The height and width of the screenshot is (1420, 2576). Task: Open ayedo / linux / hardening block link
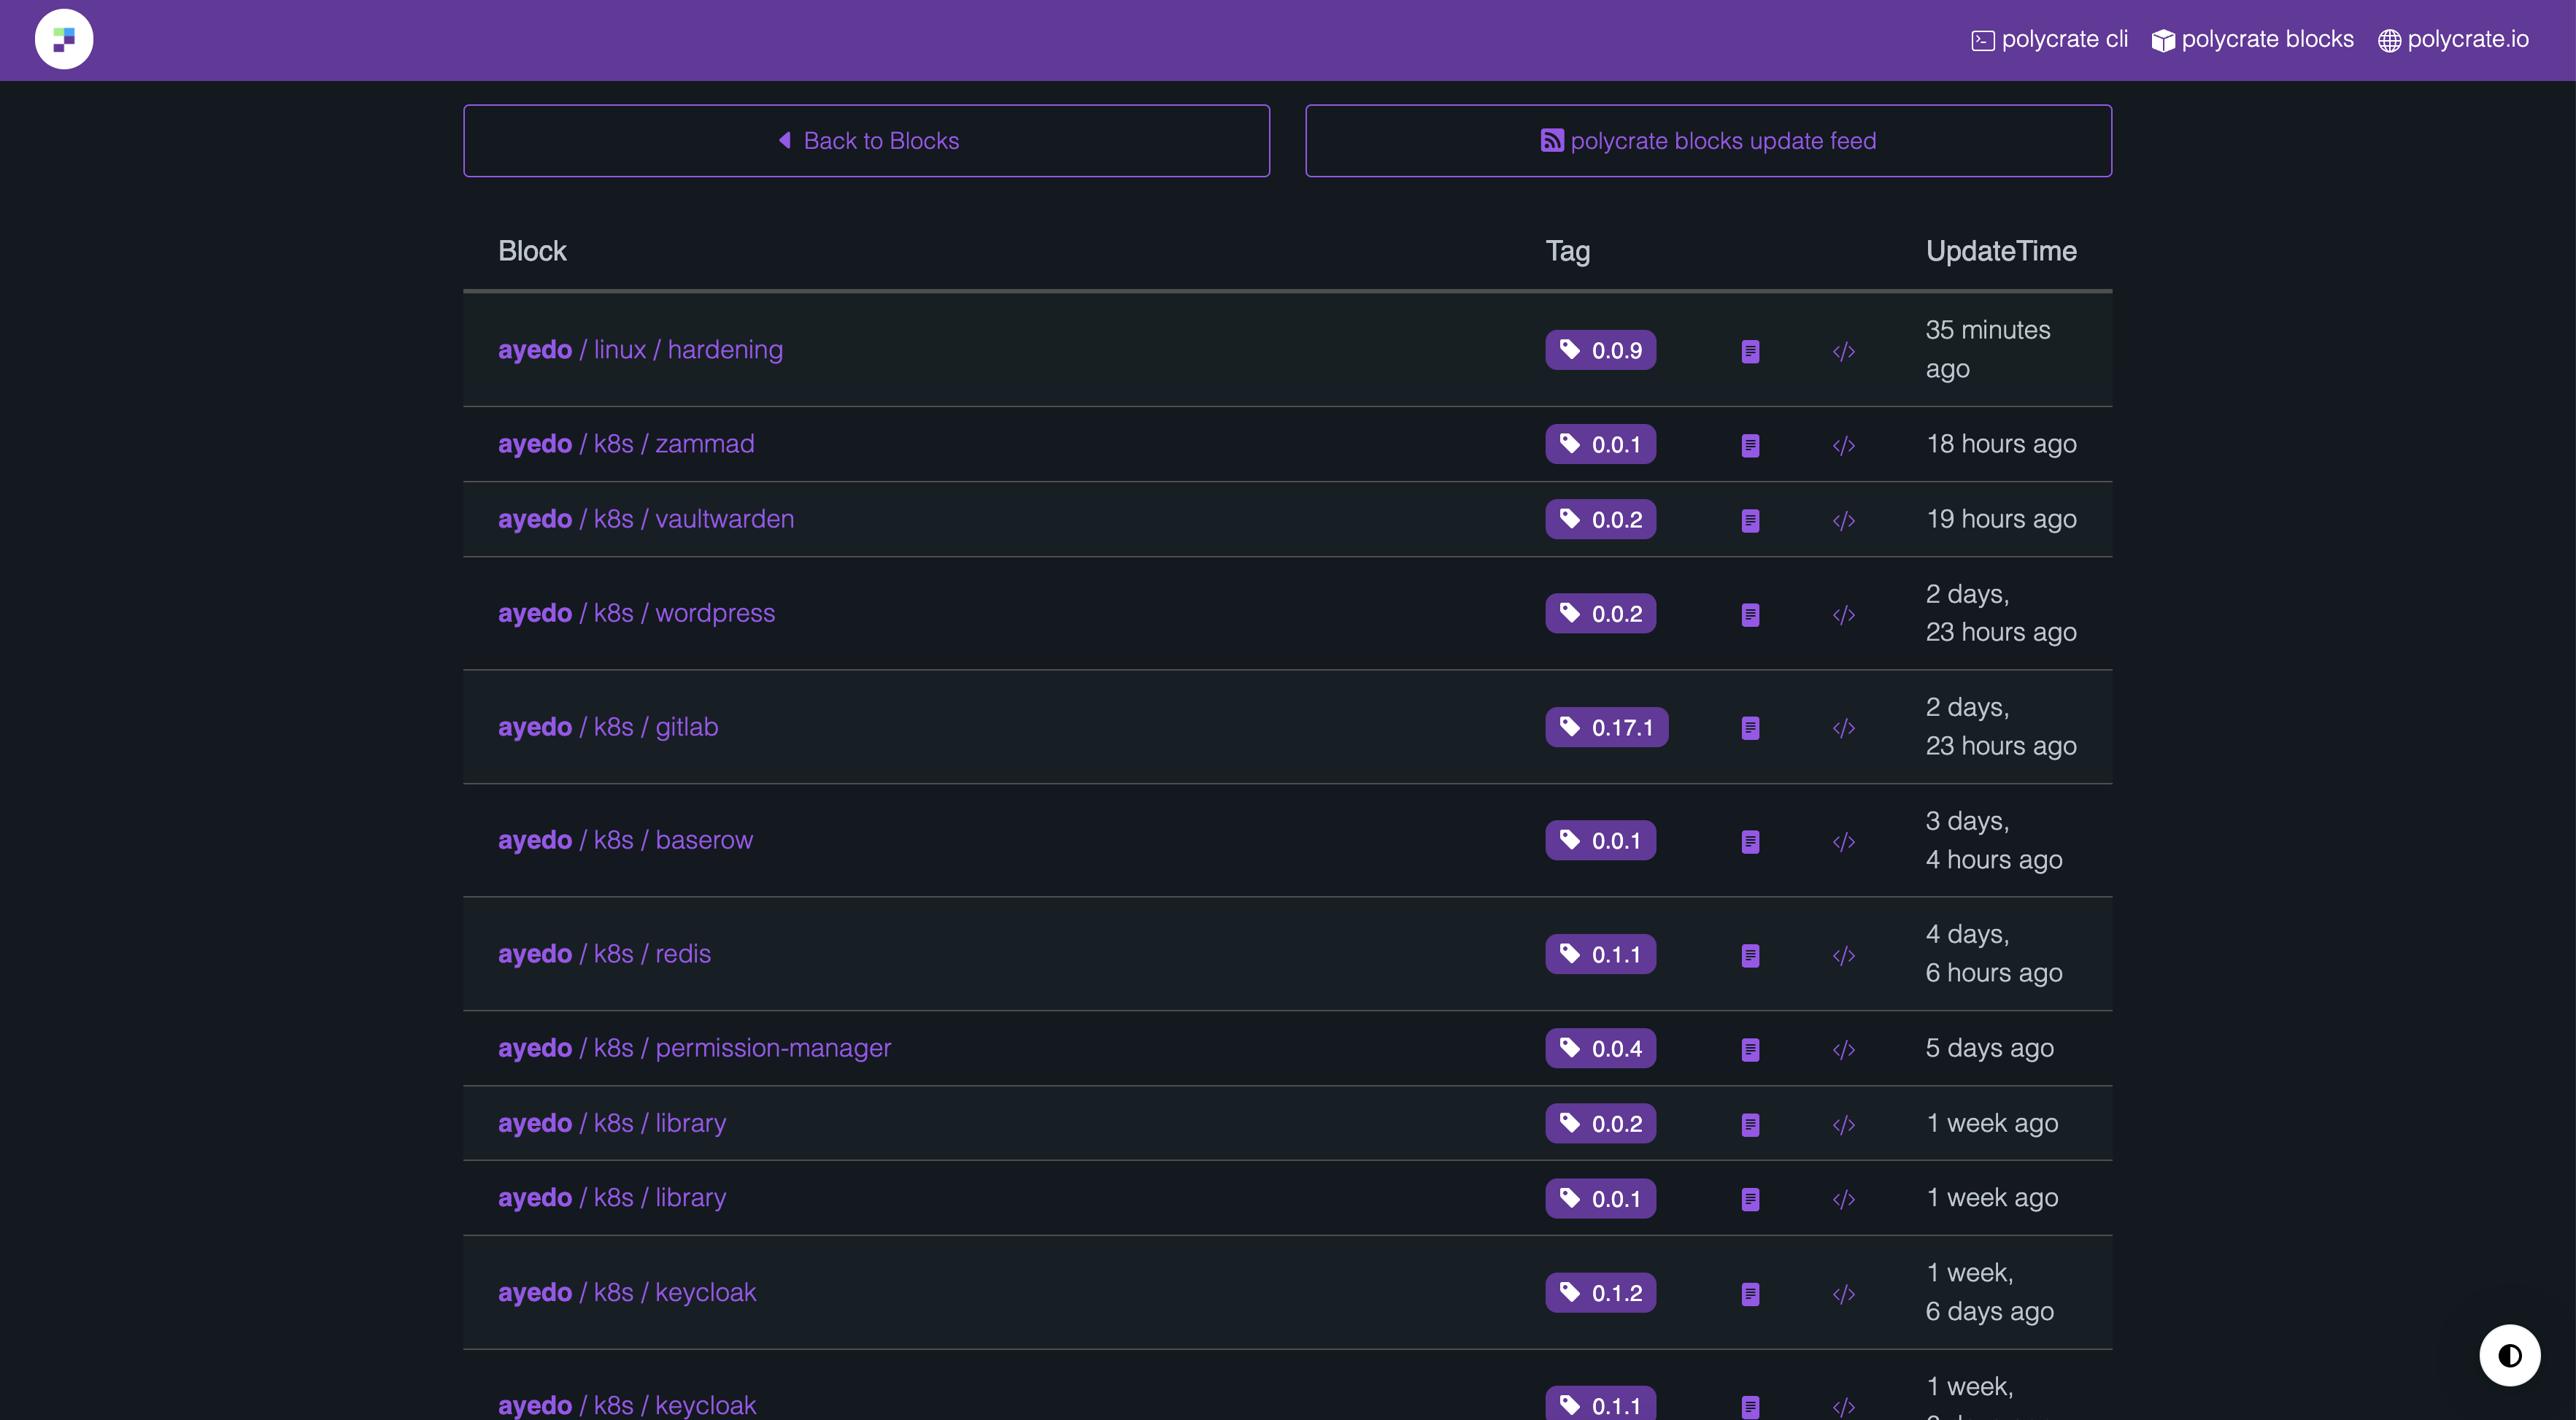point(640,349)
